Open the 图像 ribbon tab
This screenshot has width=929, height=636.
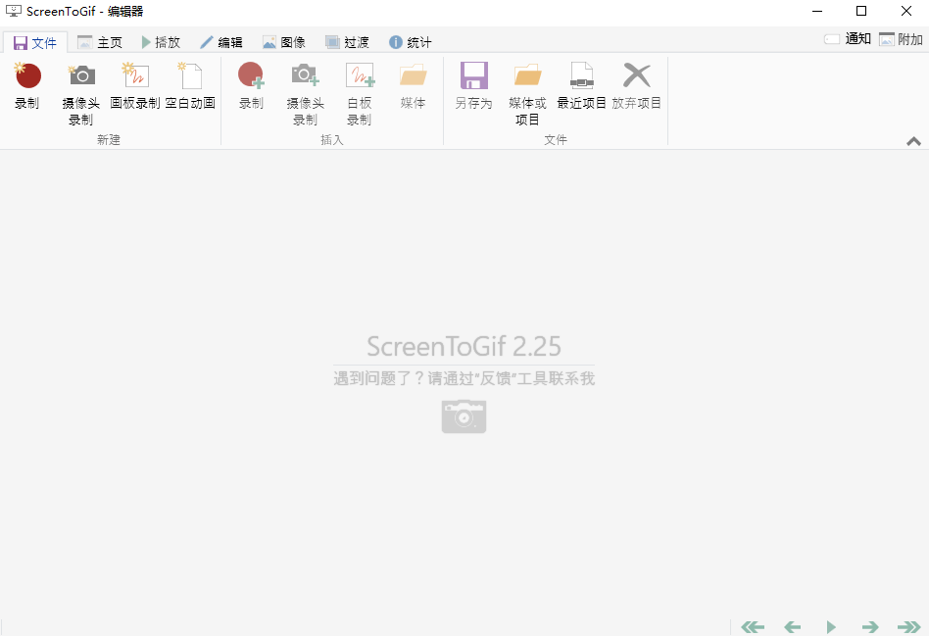(284, 42)
